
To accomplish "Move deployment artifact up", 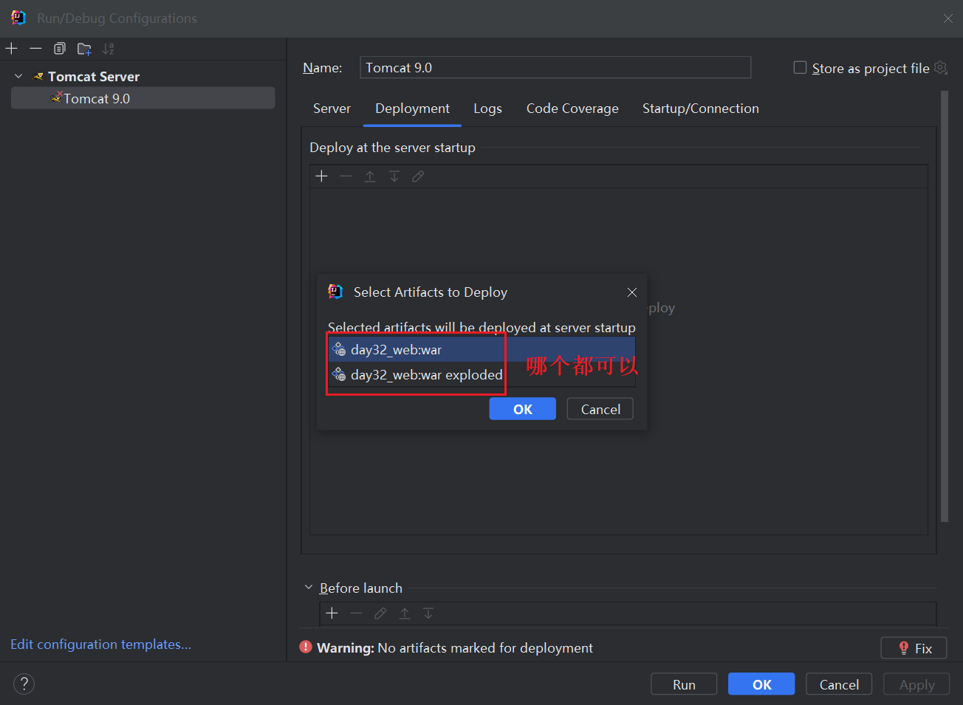I will (370, 176).
